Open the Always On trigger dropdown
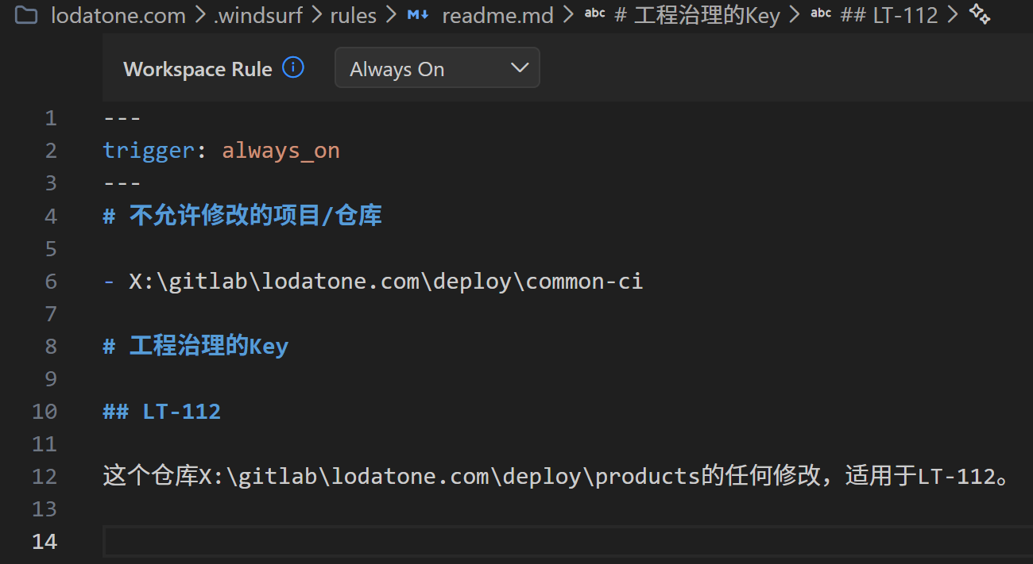This screenshot has height=564, width=1033. pos(437,68)
